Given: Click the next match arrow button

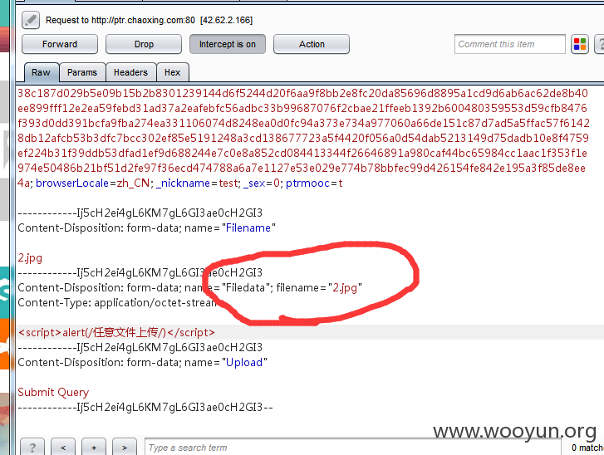Looking at the screenshot, I should pyautogui.click(x=124, y=448).
